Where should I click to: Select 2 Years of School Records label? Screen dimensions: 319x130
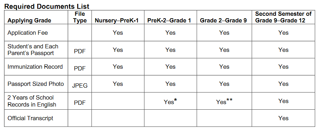[x=32, y=101]
